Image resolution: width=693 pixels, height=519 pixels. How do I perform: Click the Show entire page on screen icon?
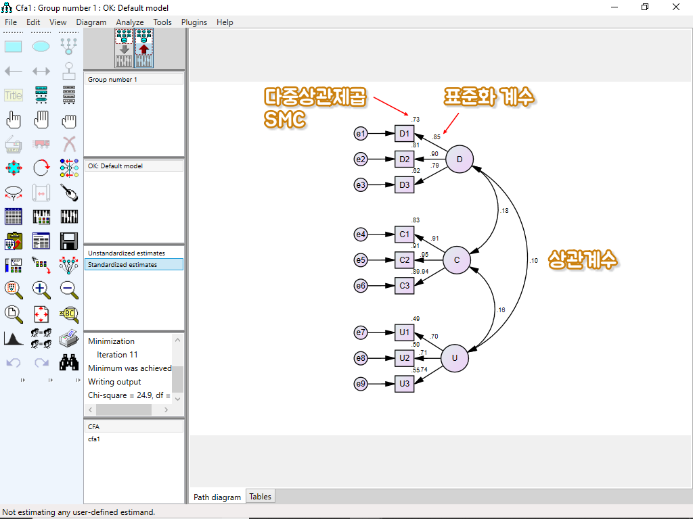click(x=14, y=314)
